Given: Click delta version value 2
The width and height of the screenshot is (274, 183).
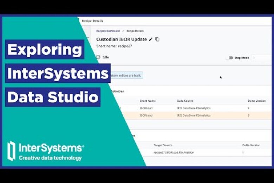Looking at the screenshot, I should point(248,108).
